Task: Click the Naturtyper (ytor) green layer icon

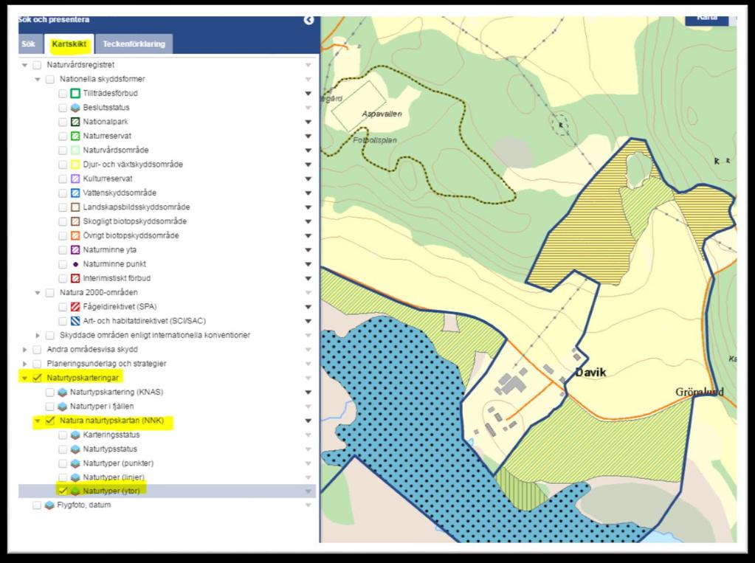Action: click(x=75, y=491)
